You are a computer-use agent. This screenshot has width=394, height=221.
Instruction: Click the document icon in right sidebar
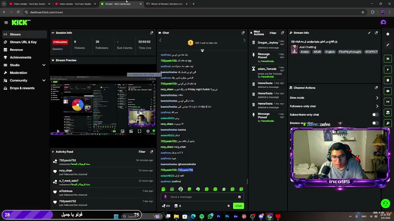[x=388, y=80]
